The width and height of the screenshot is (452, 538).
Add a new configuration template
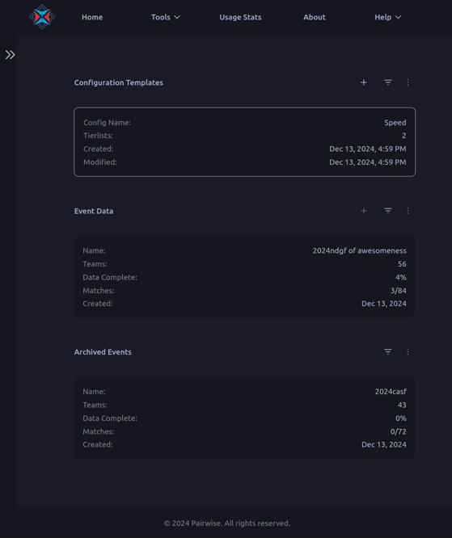coord(364,82)
